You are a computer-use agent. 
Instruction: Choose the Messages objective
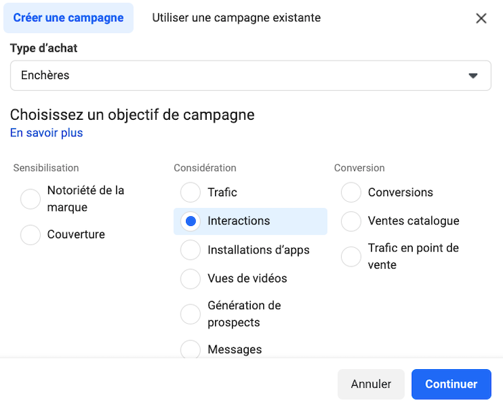coord(191,349)
